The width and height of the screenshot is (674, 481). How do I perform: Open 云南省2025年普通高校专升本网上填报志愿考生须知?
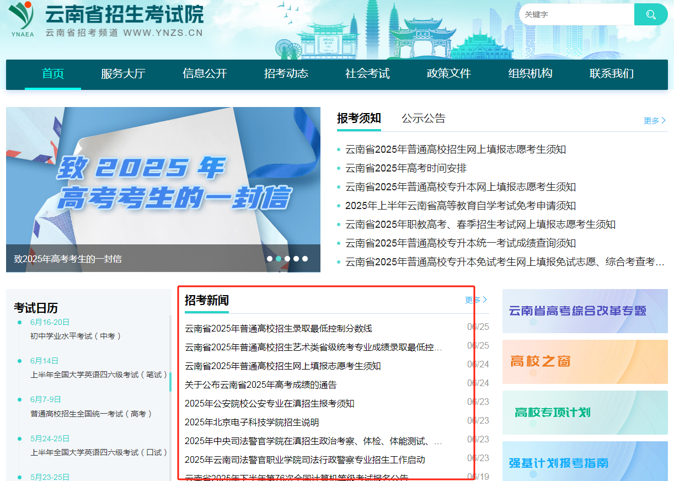(461, 187)
